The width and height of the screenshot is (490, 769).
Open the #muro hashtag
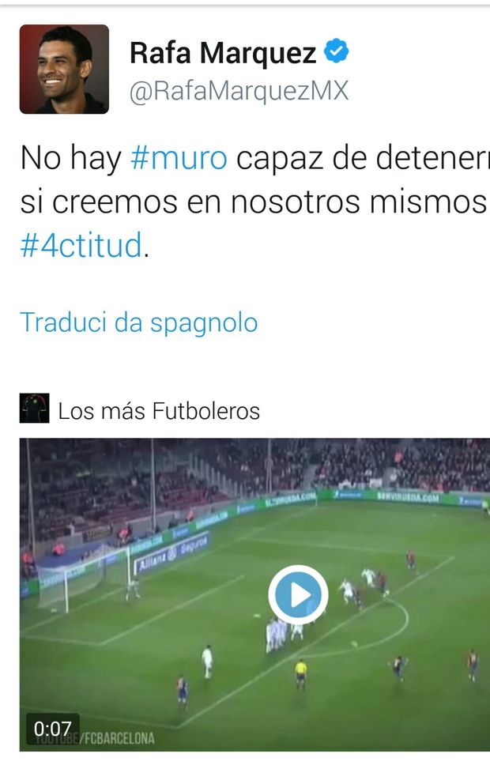click(179, 158)
